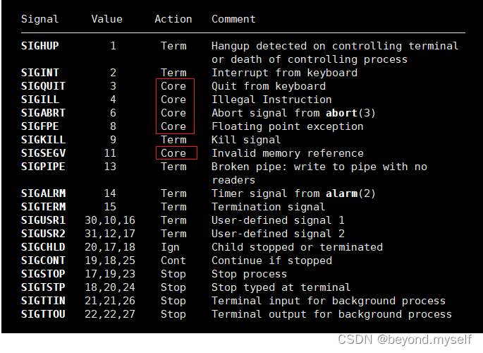Click 'Termination signal' comment
The height and width of the screenshot is (353, 483).
click(x=269, y=207)
